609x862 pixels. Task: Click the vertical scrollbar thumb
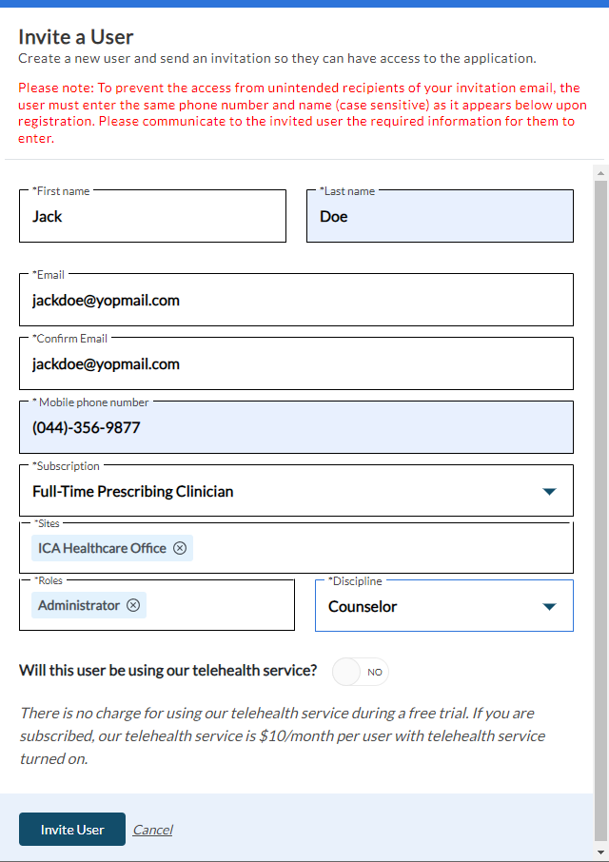(599, 476)
